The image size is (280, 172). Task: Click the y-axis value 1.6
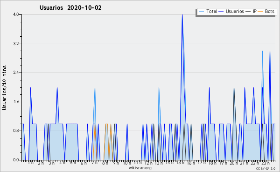coord(16,102)
